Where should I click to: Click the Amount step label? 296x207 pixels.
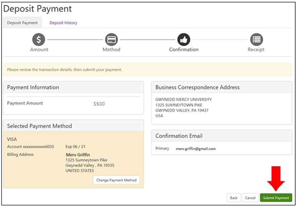tap(39, 50)
